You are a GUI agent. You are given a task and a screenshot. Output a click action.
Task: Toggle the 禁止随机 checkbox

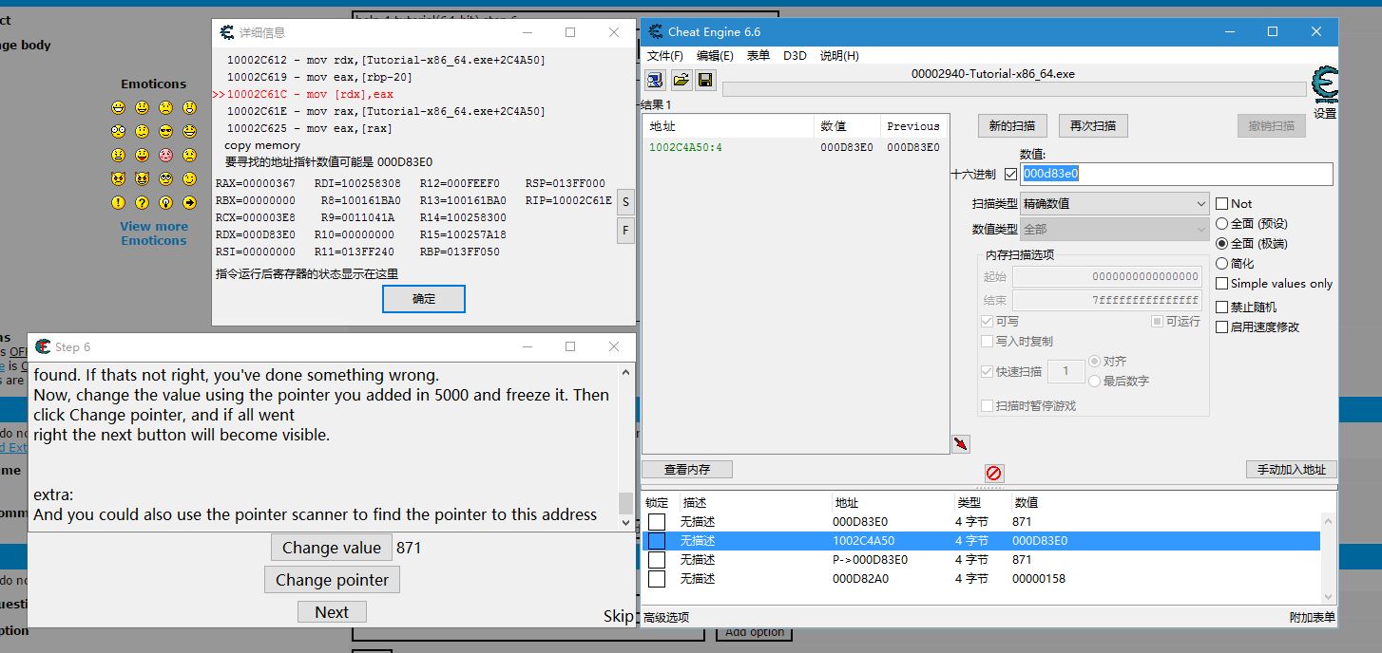point(1222,307)
